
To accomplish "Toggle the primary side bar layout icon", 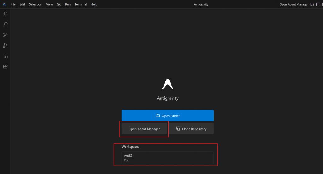I will point(318,4).
